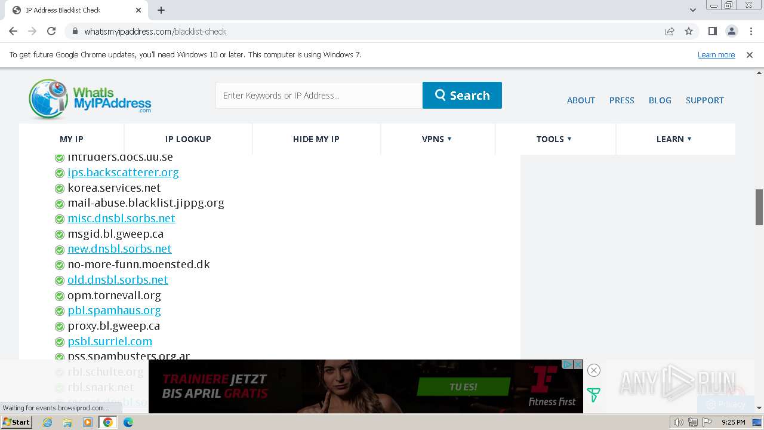Share this page via address bar icon
This screenshot has width=764, height=430.
[x=670, y=31]
